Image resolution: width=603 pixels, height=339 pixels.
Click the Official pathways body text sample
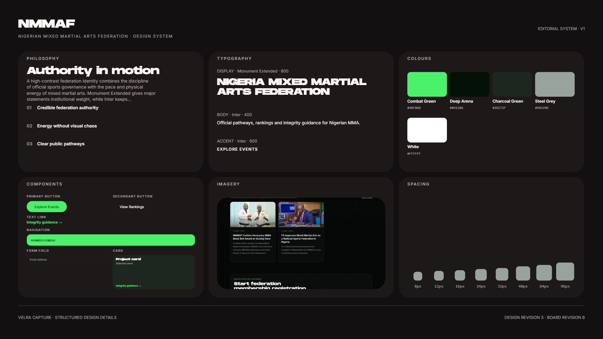288,123
